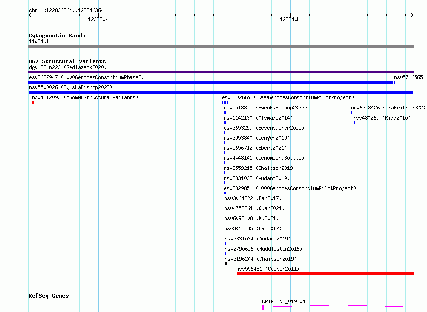This screenshot has width=427, height=312.
Task: Open nsv4448141 (GenomeinaBottle) label
Action: tap(264, 158)
